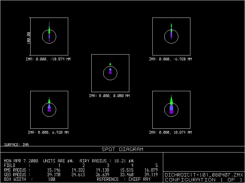Click the REFERENCE : CHIEF RAY text

(124, 179)
